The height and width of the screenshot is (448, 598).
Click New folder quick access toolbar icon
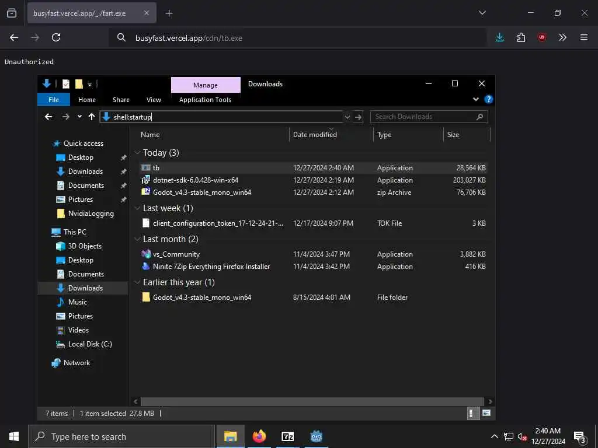(79, 84)
